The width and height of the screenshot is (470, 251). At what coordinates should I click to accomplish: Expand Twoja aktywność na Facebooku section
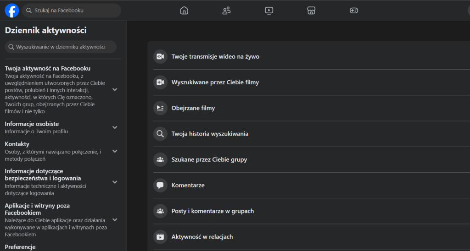click(x=115, y=89)
